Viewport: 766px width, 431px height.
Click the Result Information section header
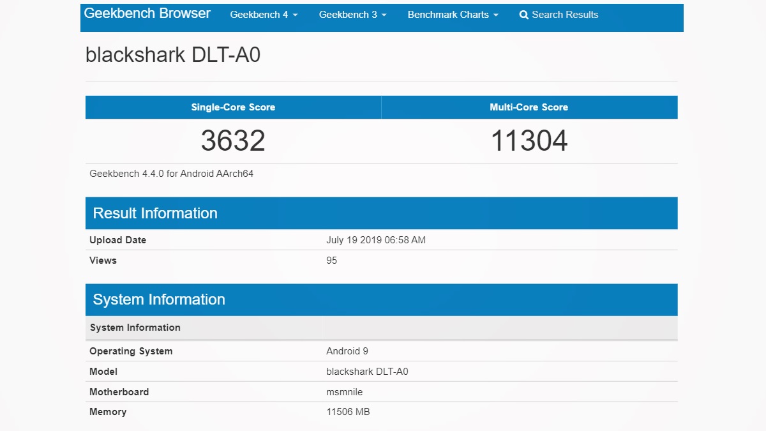(x=382, y=213)
